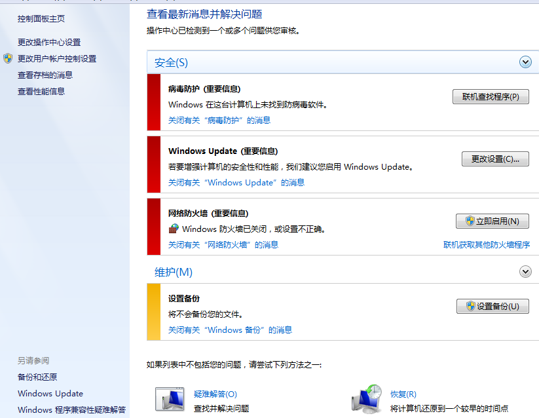
Task: Turn off messages about Windows 备份
Action: 230,330
